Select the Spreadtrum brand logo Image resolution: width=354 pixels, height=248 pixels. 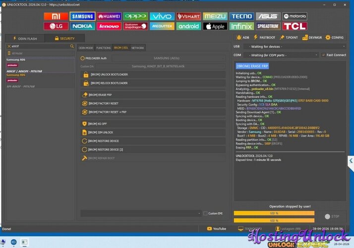click(268, 26)
